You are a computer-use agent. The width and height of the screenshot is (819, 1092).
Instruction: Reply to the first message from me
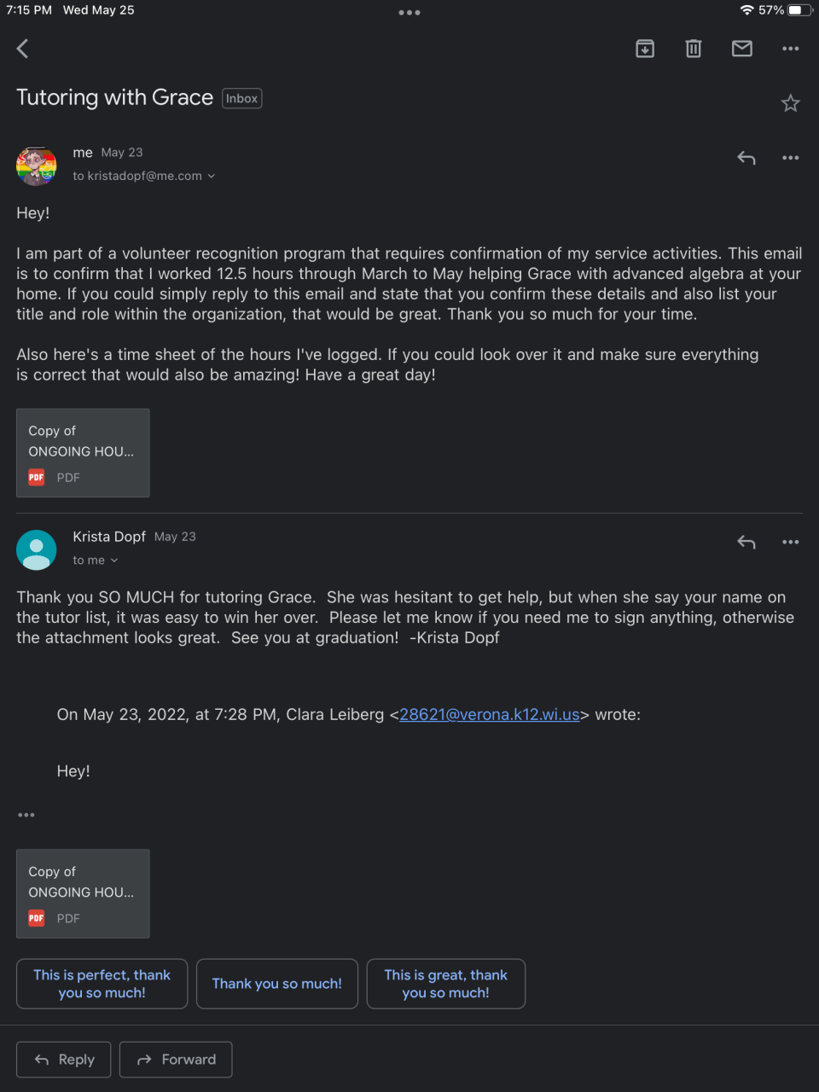(746, 158)
